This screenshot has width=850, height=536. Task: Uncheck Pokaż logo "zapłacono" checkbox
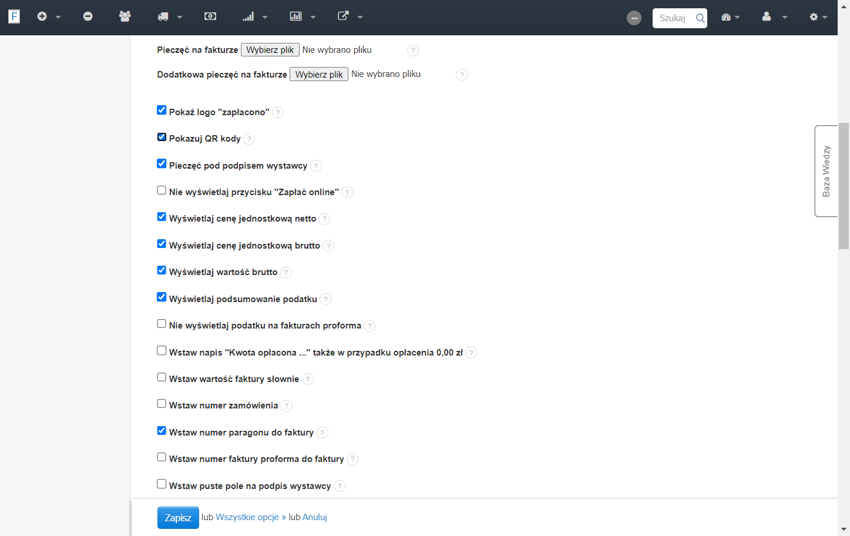[x=162, y=110]
